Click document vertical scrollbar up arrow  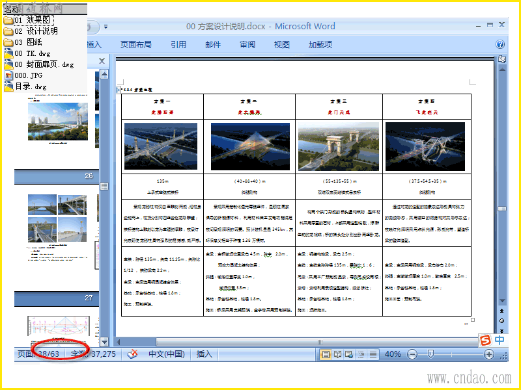pyautogui.click(x=502, y=70)
